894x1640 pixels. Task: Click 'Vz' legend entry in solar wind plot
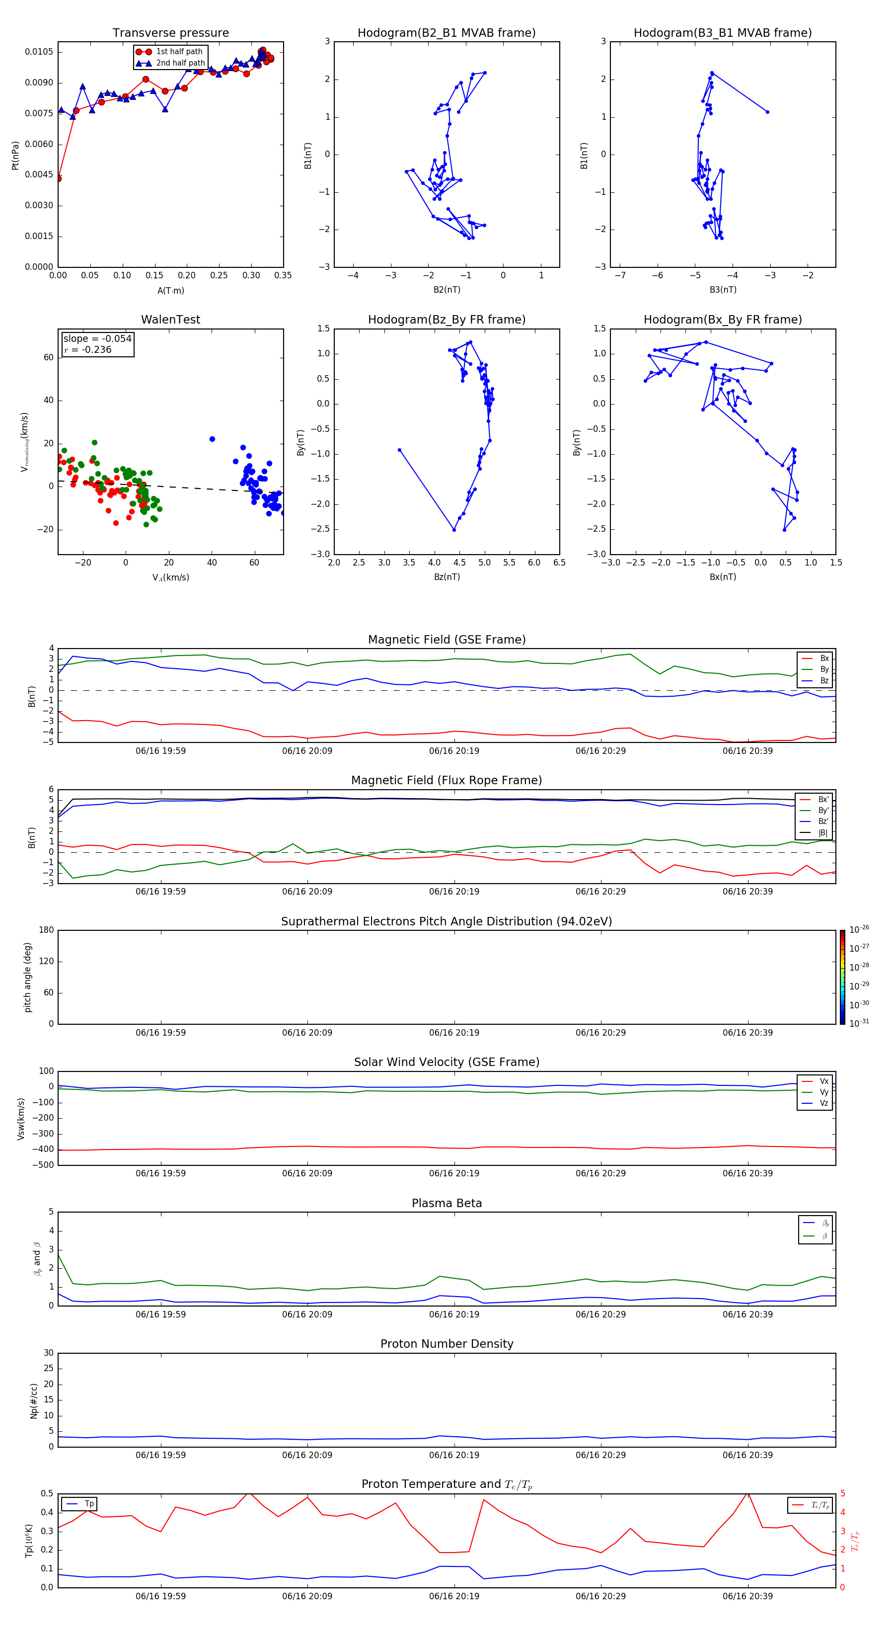click(x=815, y=1103)
